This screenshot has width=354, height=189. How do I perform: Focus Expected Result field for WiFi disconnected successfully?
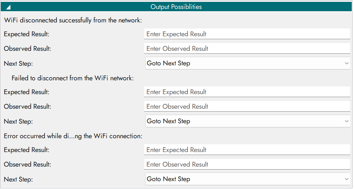pyautogui.click(x=247, y=34)
